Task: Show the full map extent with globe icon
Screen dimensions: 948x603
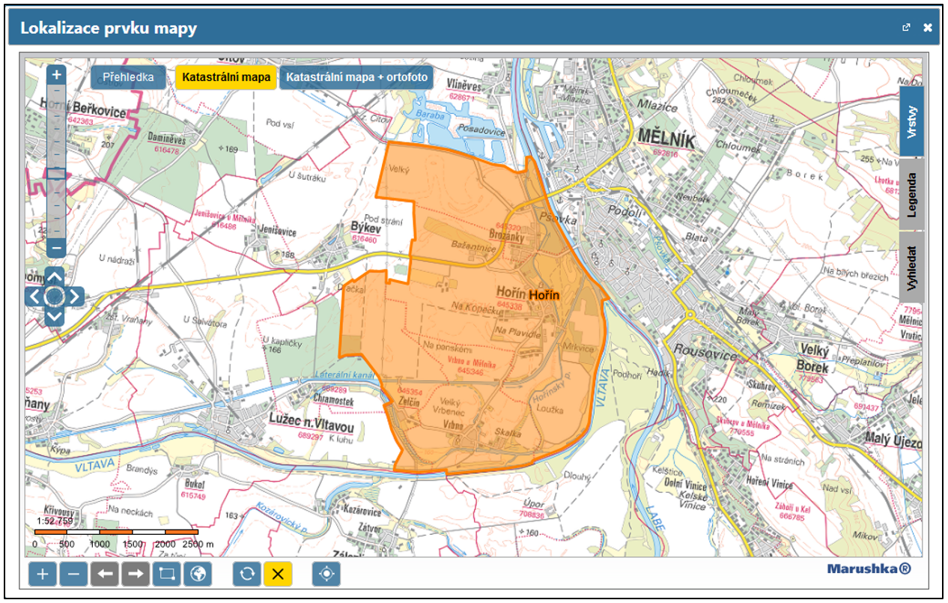Action: click(x=198, y=575)
